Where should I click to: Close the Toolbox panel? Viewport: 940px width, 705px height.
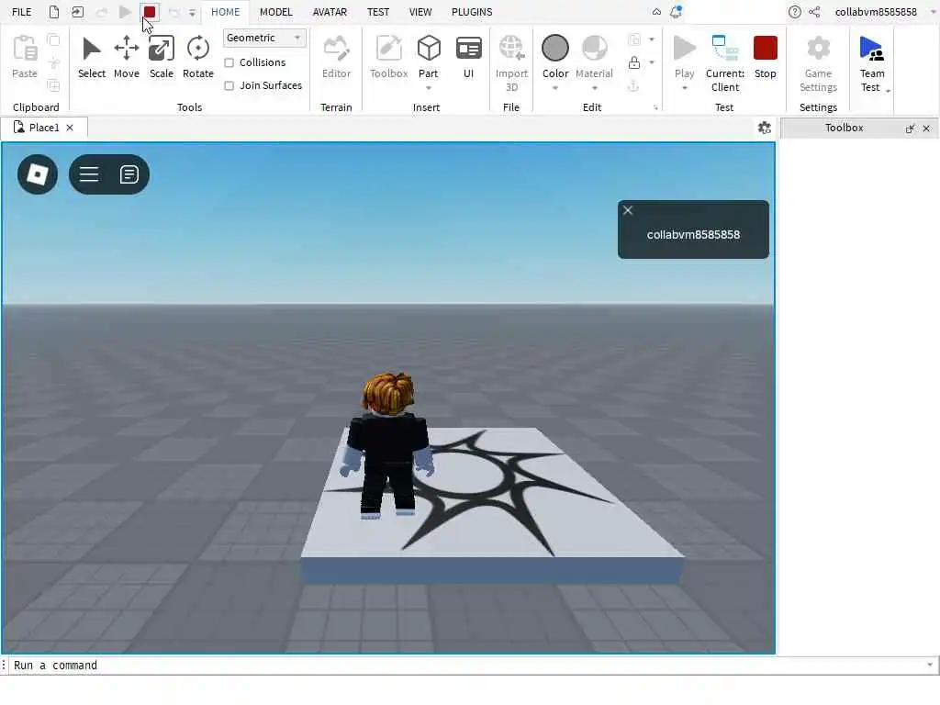point(926,129)
